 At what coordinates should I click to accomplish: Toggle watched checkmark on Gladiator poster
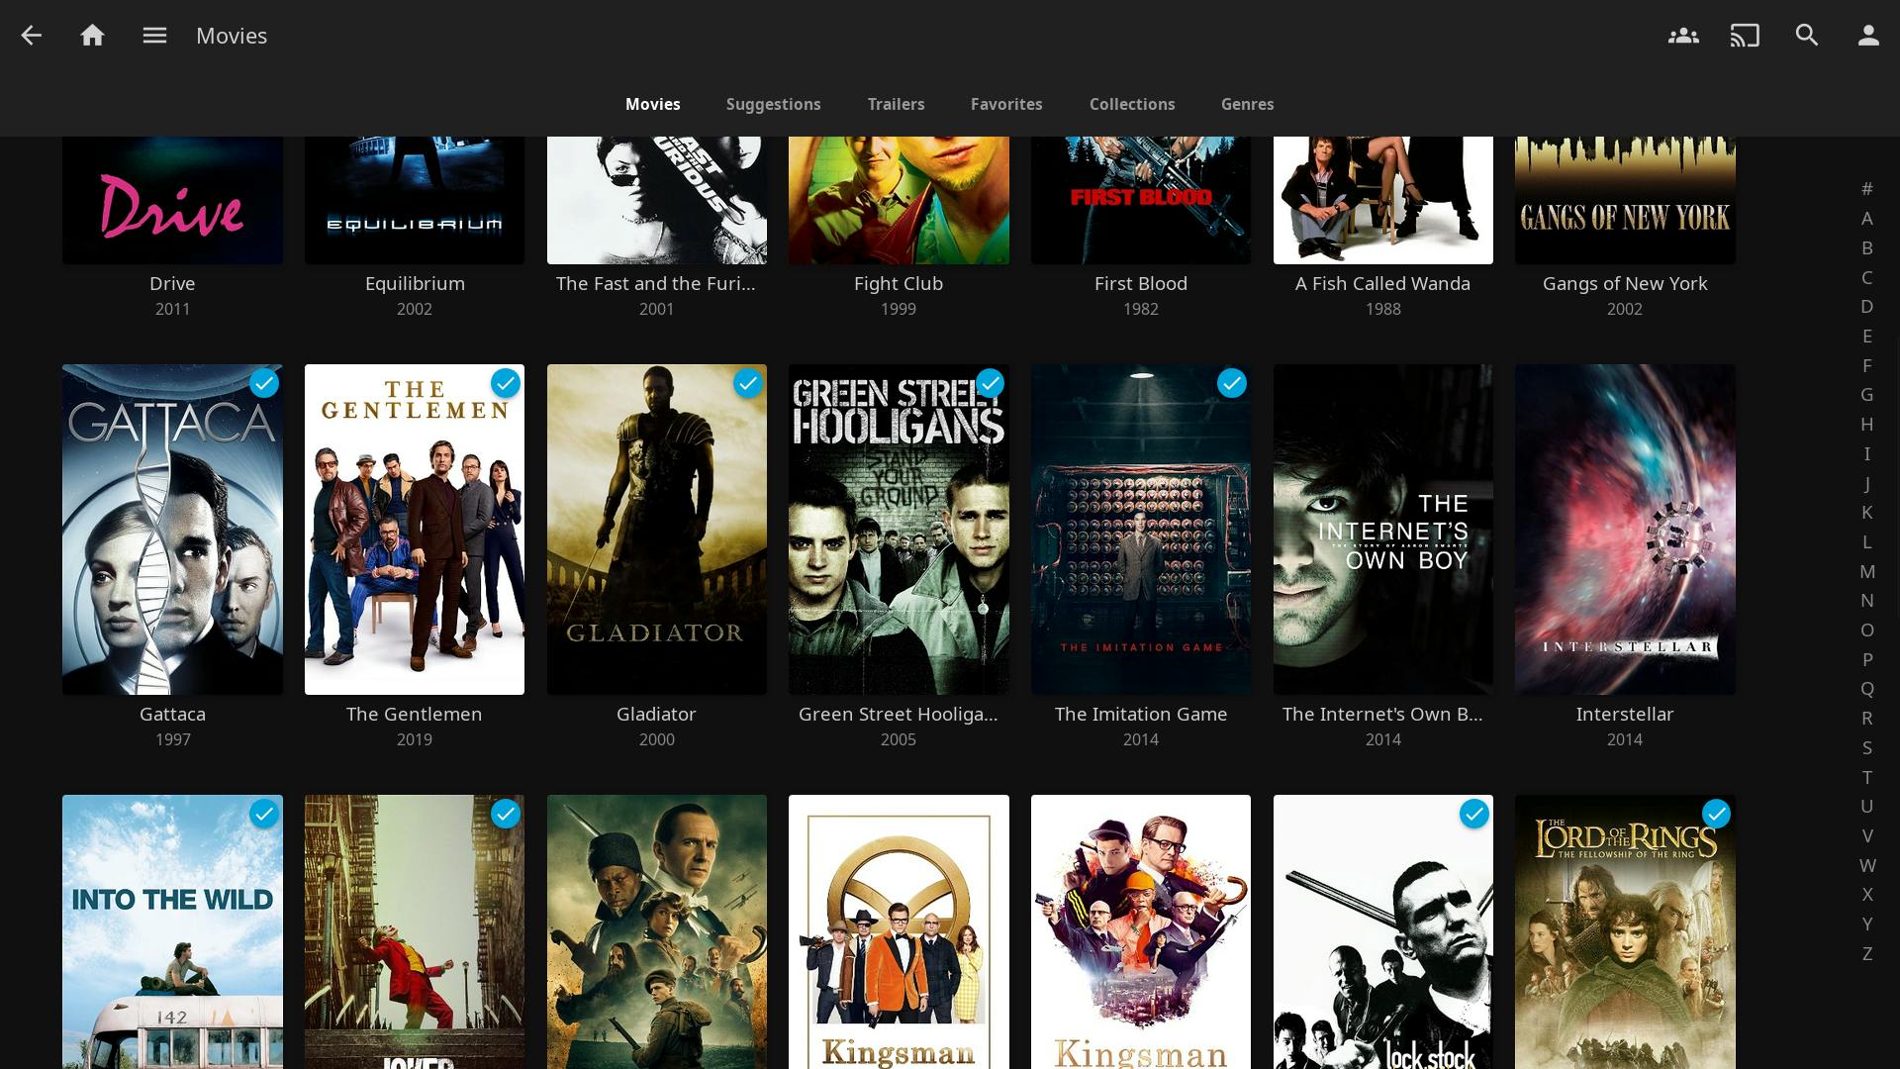(x=748, y=383)
